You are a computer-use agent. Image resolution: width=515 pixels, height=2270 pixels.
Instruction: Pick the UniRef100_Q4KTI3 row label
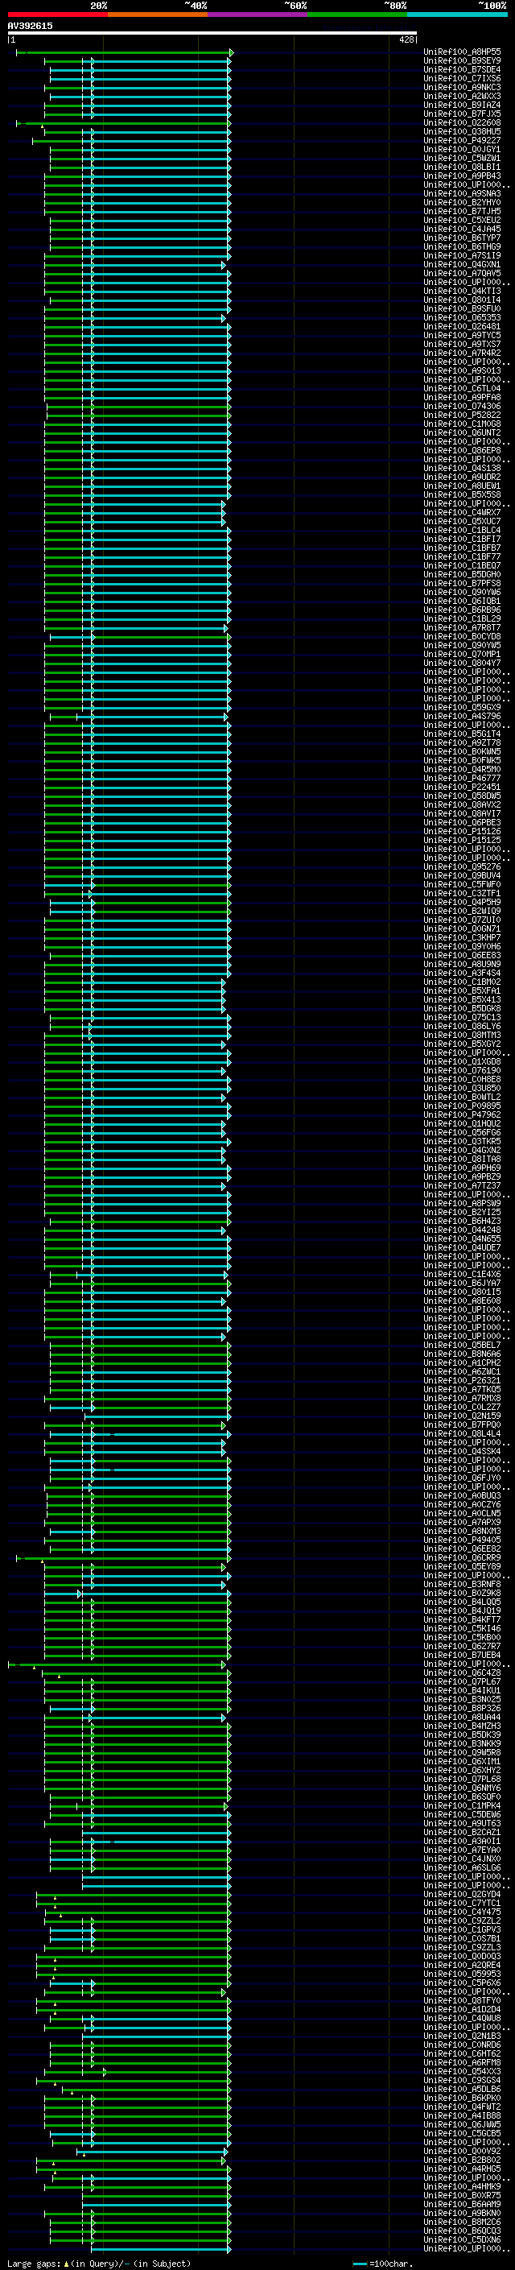[x=462, y=291]
